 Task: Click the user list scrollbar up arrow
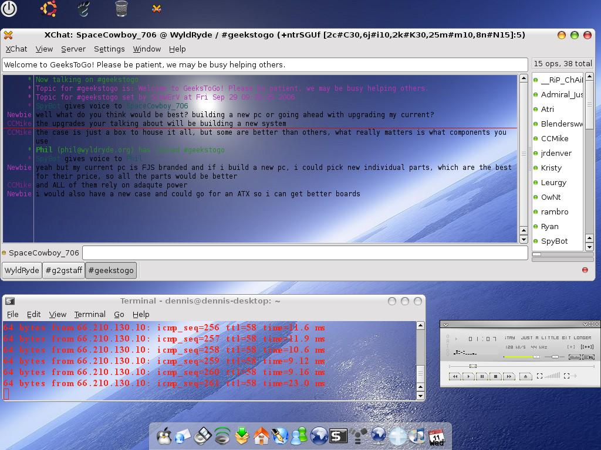589,77
